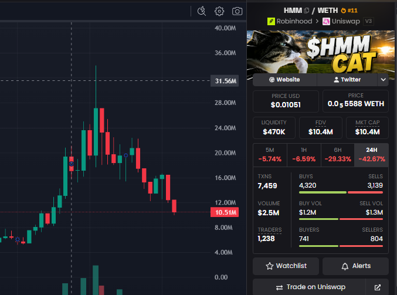Select the 1H price change tab
Screen dimensions: 397x295
pos(304,155)
